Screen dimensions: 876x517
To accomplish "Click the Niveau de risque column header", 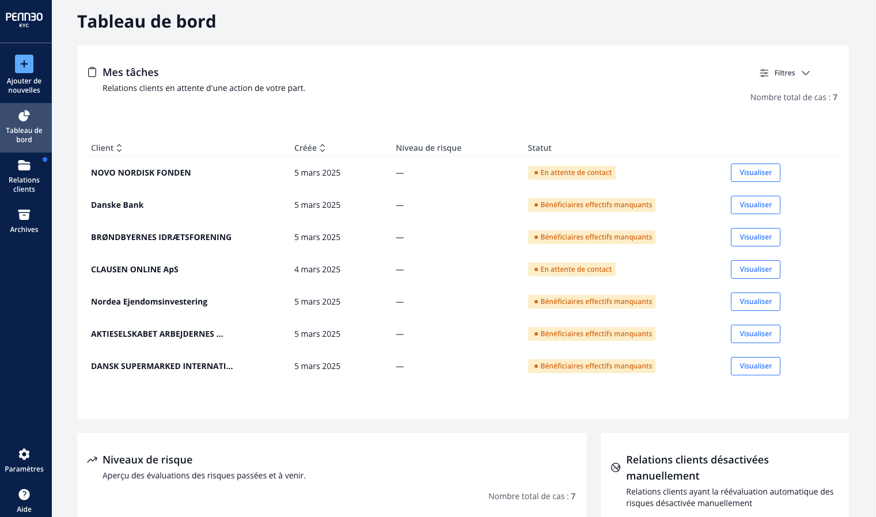I will [x=428, y=148].
